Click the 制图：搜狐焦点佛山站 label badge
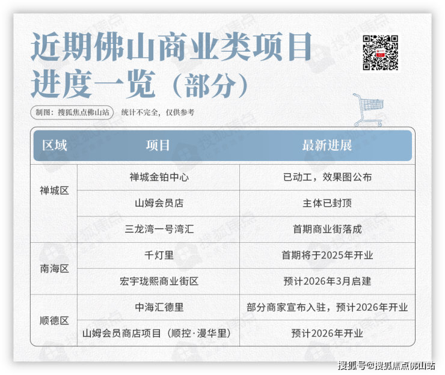The image size is (445, 375). [72, 112]
